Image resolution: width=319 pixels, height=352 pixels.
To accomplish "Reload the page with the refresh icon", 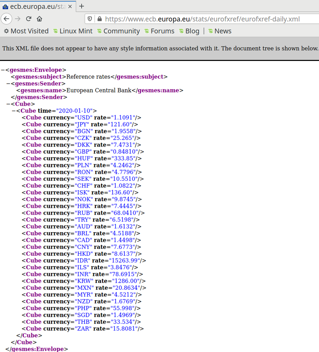I will (29, 19).
